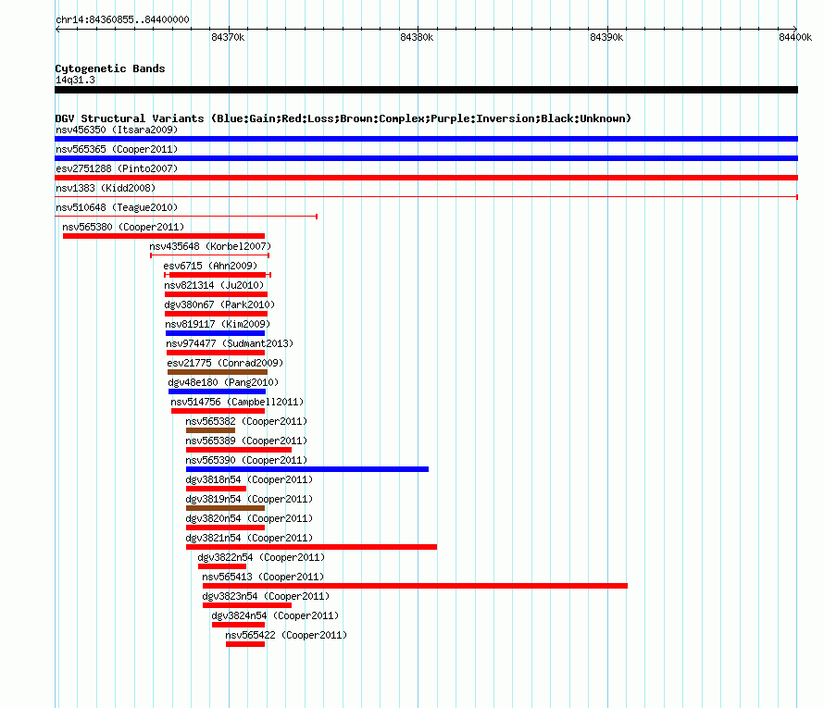
Task: Select the red bar of nsv565422
Action: (x=245, y=644)
